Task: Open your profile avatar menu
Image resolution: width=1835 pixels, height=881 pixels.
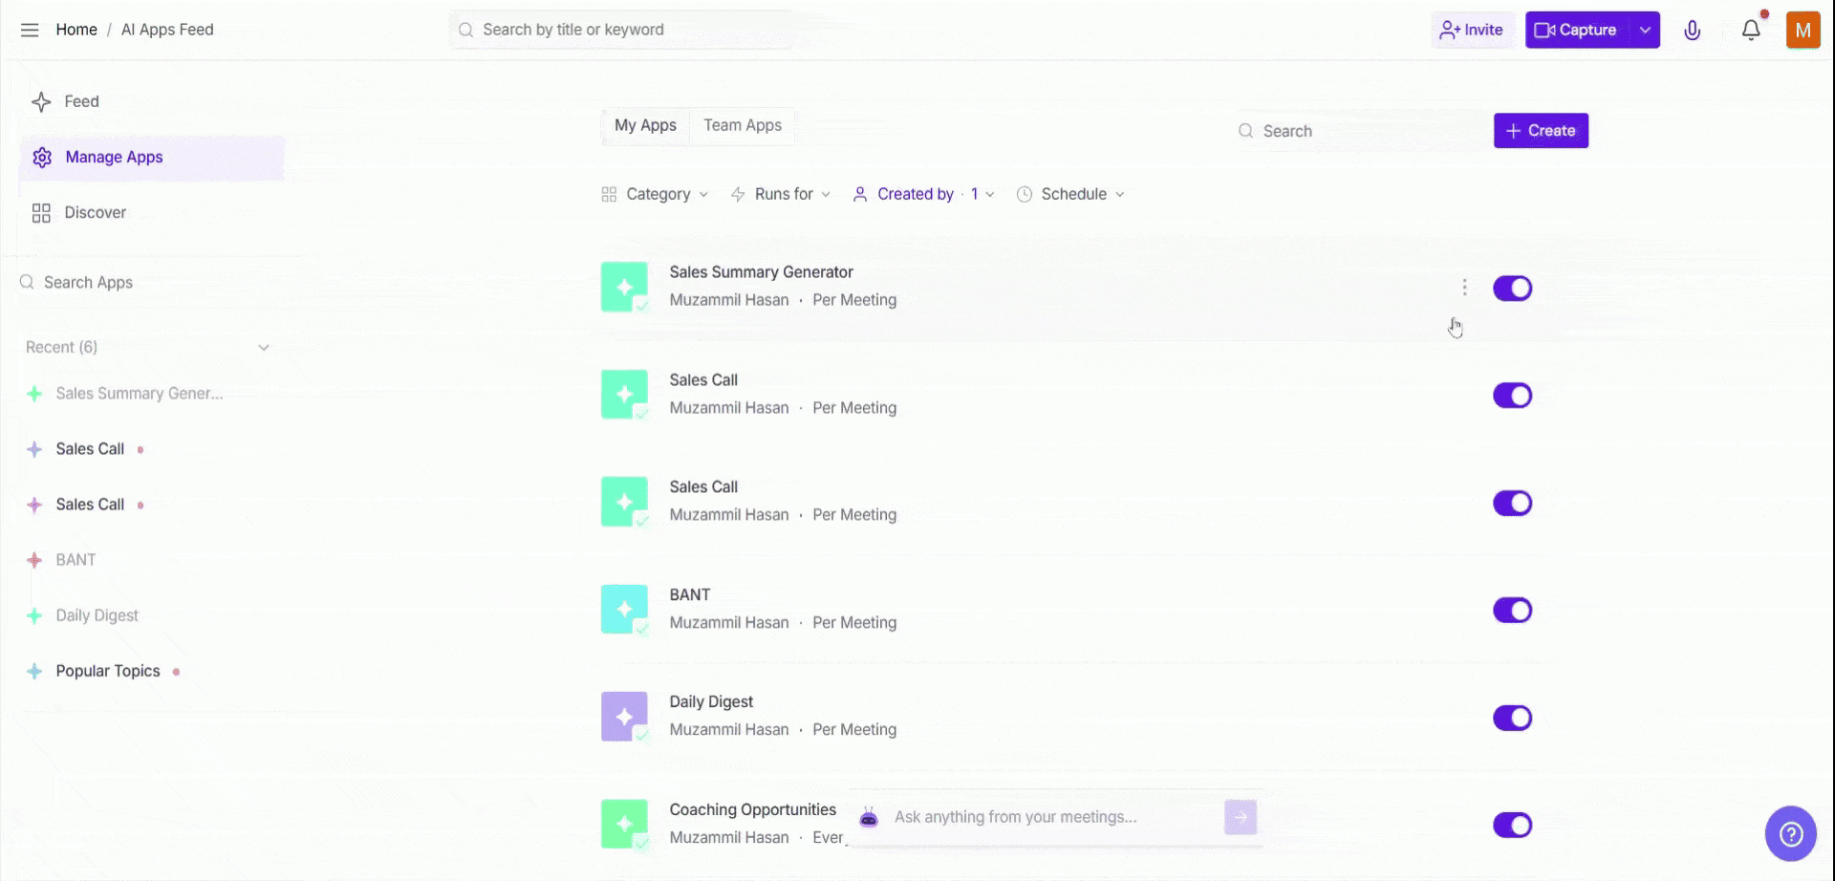Action: (1804, 30)
